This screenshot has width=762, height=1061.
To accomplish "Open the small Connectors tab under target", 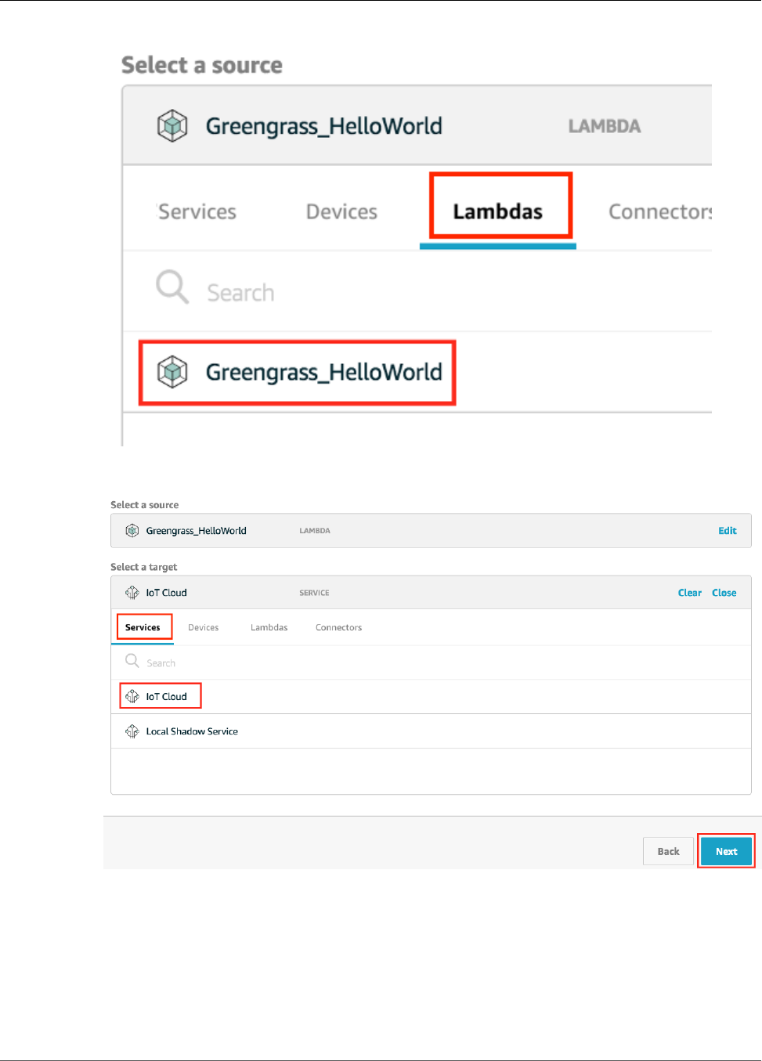I will (338, 627).
